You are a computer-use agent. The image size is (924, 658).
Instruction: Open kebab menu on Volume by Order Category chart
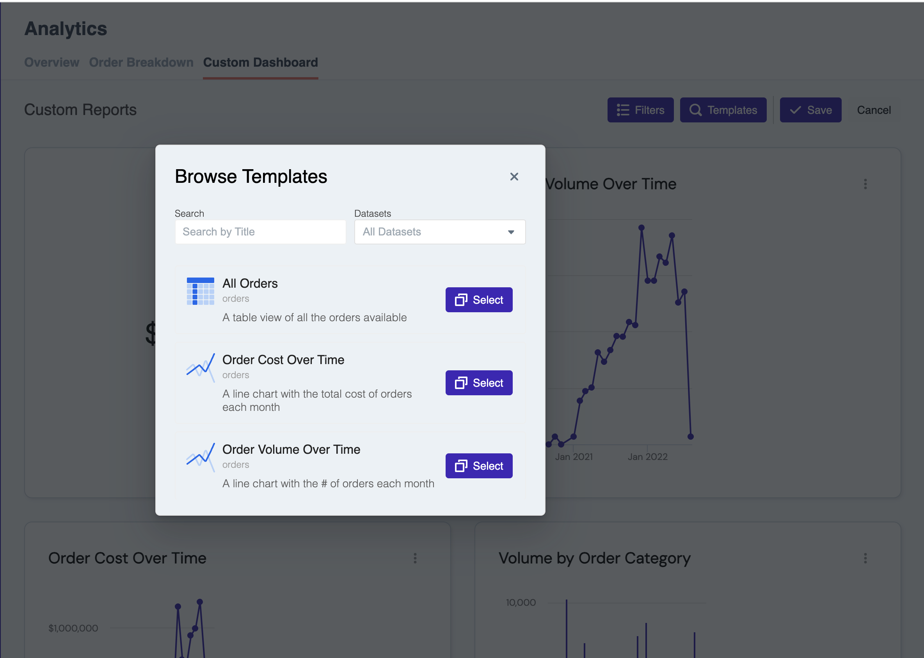click(x=865, y=558)
